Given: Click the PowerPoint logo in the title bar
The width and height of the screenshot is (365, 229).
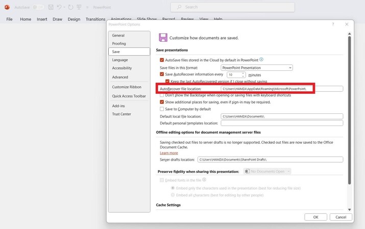Looking at the screenshot, I should point(7,7).
